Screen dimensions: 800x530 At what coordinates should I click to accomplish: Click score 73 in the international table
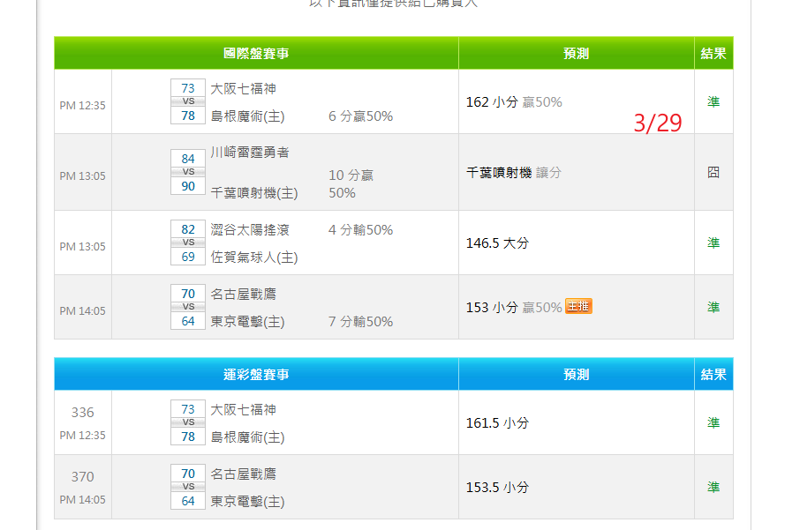click(x=188, y=88)
